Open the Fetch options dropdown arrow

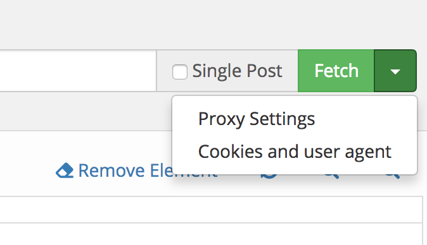(395, 71)
